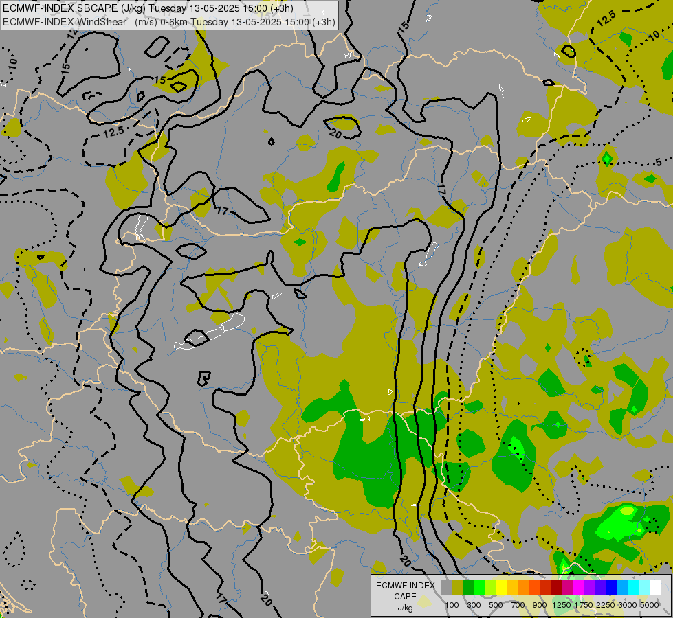The image size is (673, 618).
Task: Select the dark green legend swatch
Action: pos(468,587)
